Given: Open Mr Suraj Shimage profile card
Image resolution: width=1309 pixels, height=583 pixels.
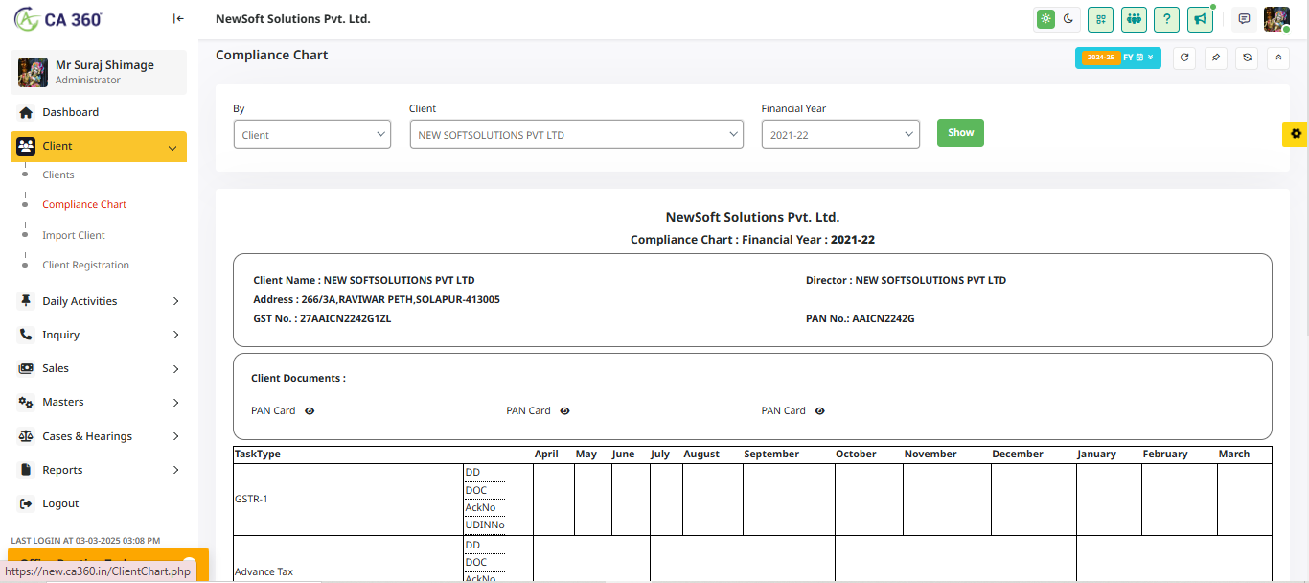Looking at the screenshot, I should pos(99,72).
